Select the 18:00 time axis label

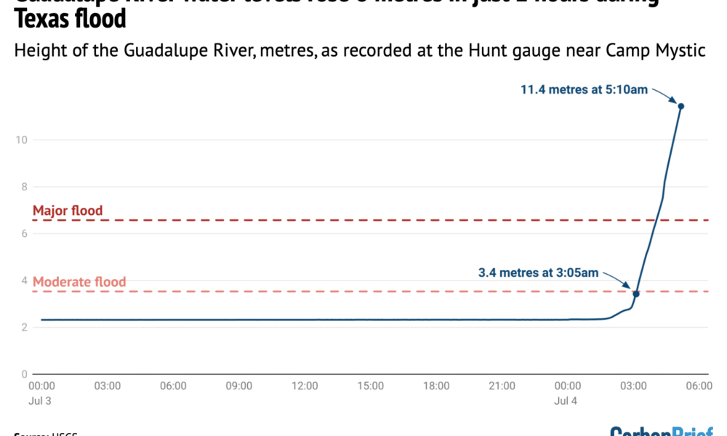coord(435,387)
